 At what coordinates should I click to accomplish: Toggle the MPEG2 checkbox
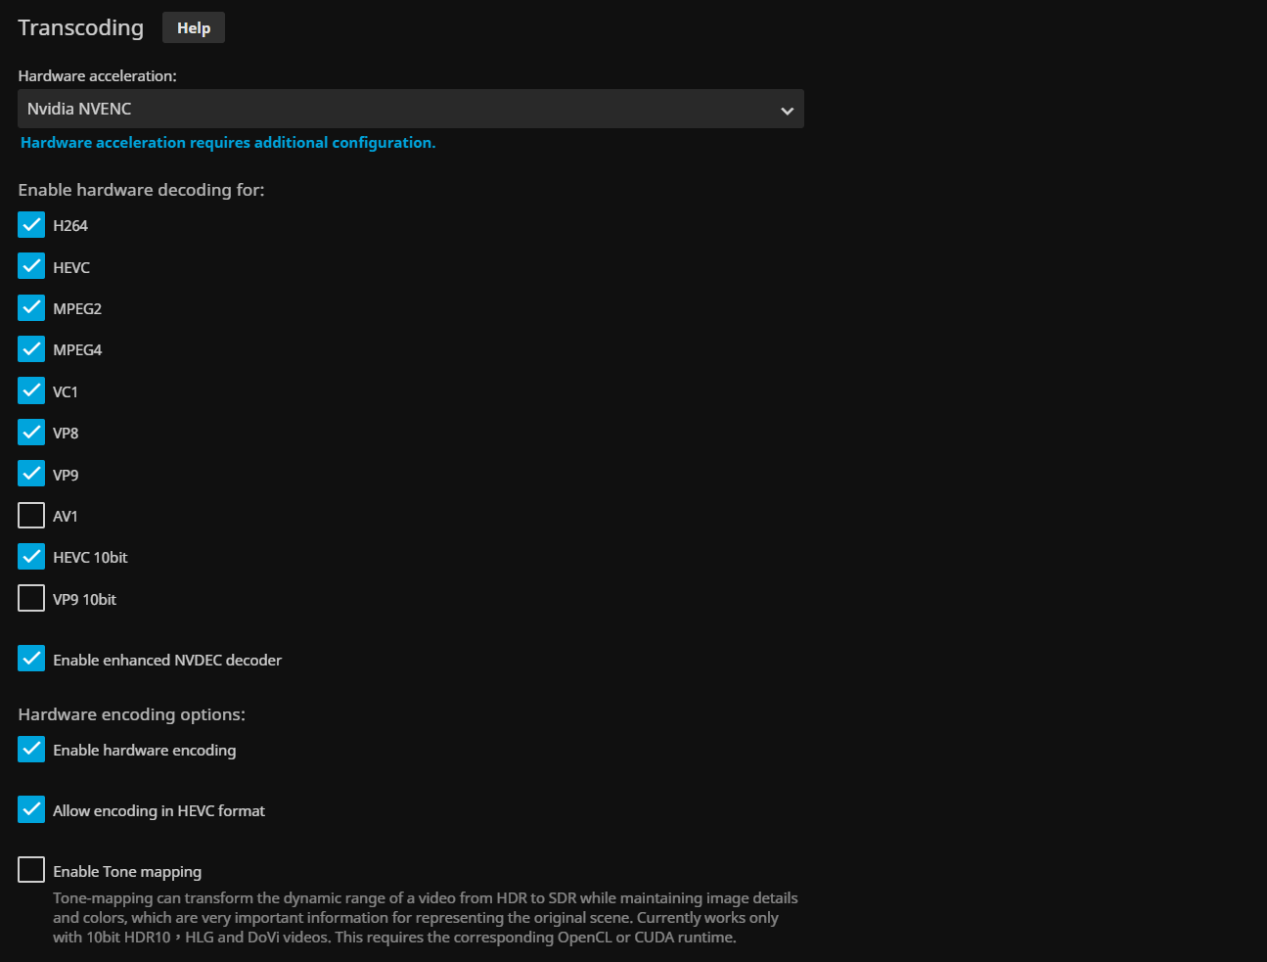click(x=31, y=308)
